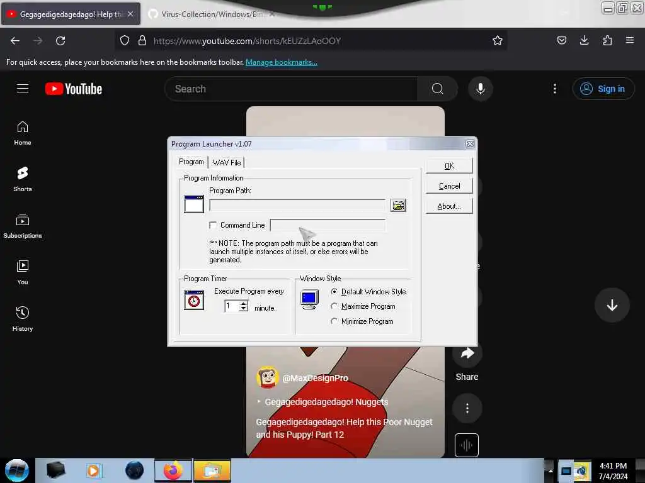The width and height of the screenshot is (645, 483).
Task: Decrease minutes with spinner down arrow
Action: click(x=244, y=308)
